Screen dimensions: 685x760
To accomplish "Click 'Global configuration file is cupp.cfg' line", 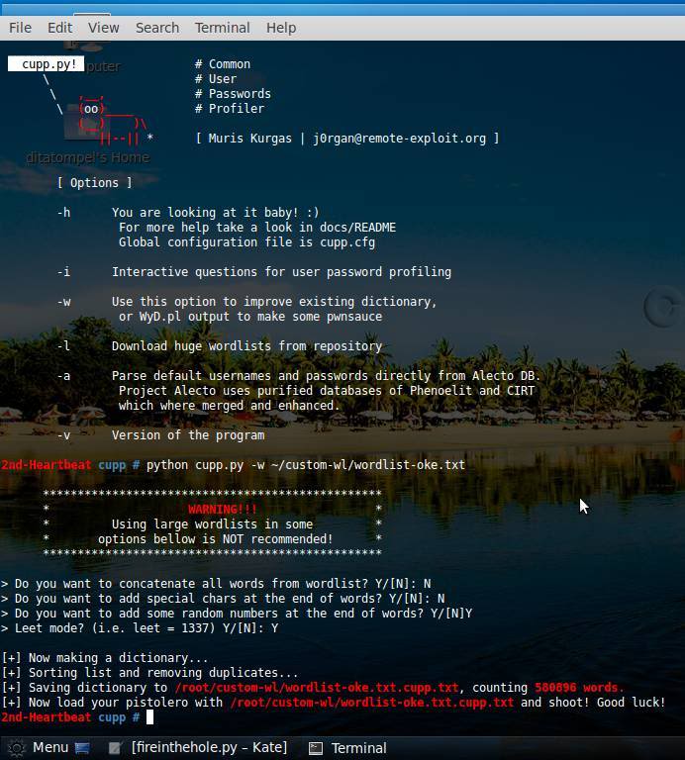I will 246,242.
